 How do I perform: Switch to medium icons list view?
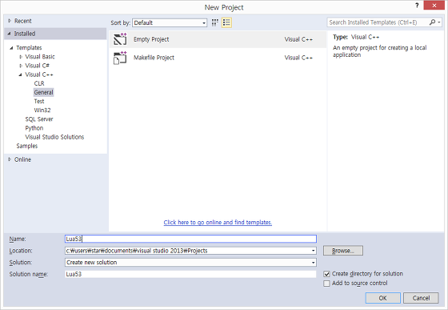coord(226,22)
